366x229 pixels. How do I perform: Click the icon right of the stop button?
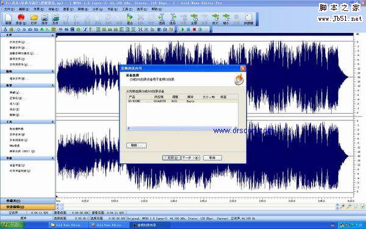coord(200,29)
